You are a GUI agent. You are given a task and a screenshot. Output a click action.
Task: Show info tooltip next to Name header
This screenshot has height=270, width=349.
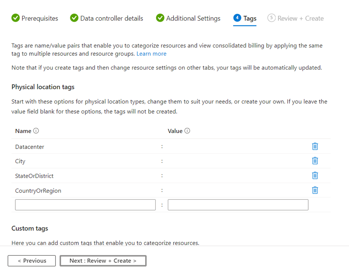click(x=36, y=131)
